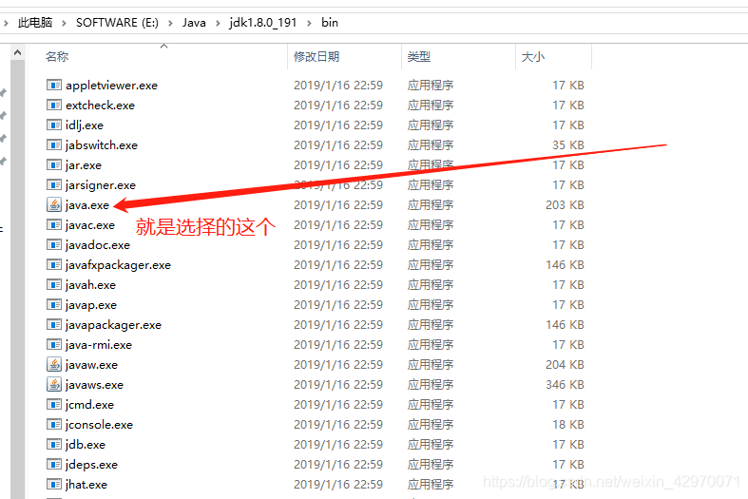Click the javaws.exe Java cup icon
Image resolution: width=748 pixels, height=499 pixels.
click(54, 385)
